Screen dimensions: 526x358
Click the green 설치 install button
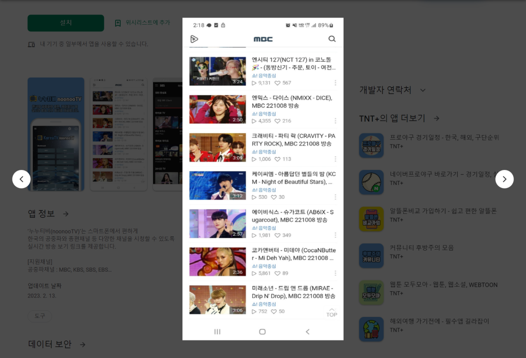click(65, 23)
